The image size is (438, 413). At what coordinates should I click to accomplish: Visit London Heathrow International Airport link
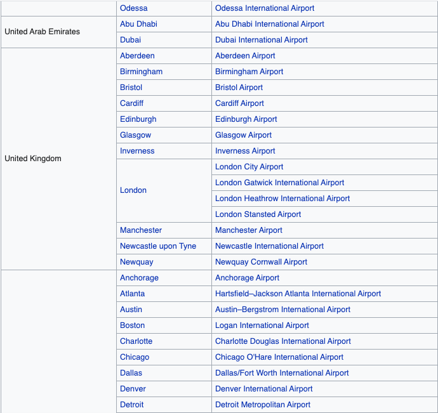tap(282, 199)
